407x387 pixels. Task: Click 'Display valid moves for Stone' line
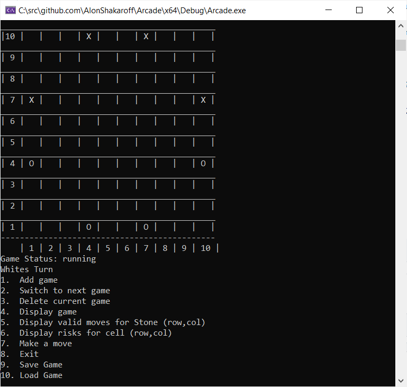click(103, 322)
